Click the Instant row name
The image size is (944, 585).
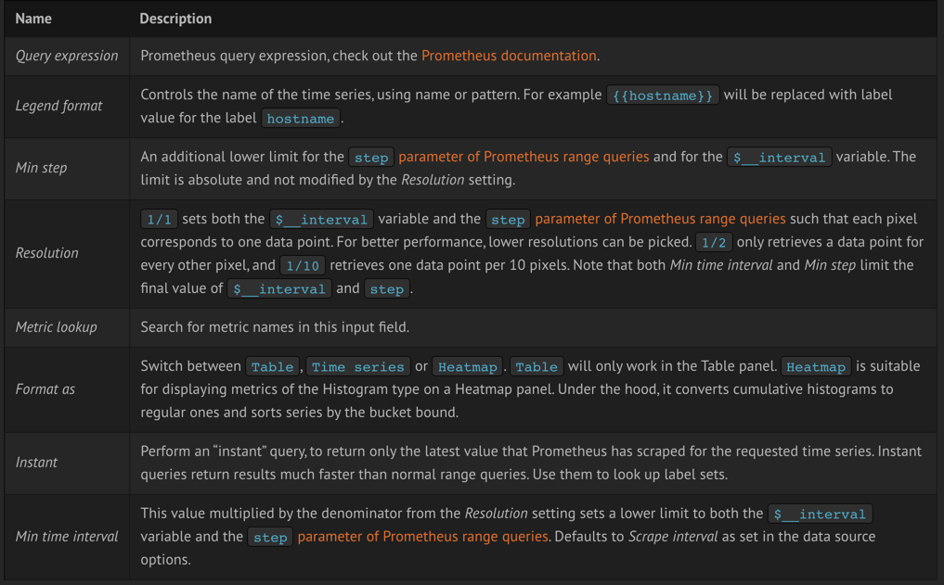click(x=36, y=463)
